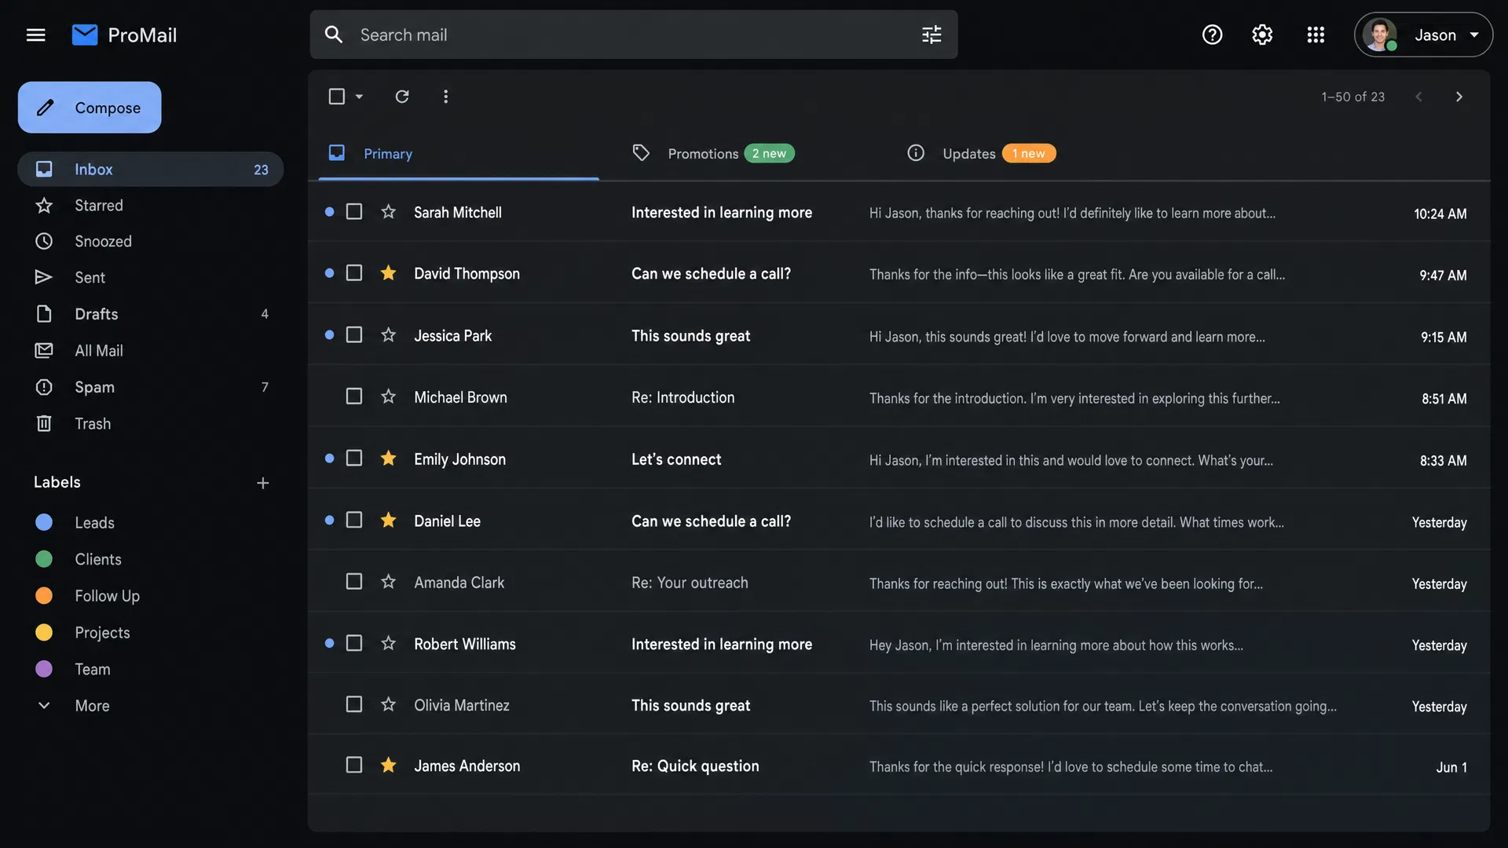Viewport: 1508px width, 848px height.
Task: Unstar the Emily Johnson email
Action: click(x=388, y=459)
